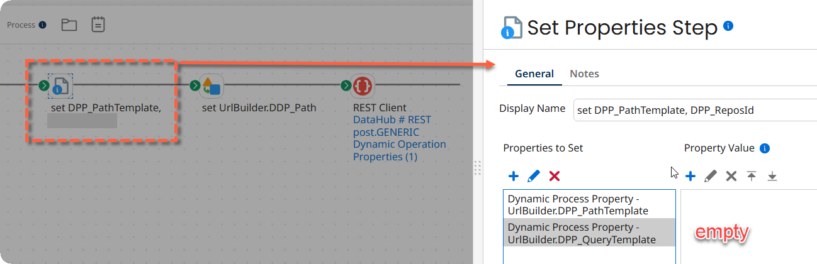Click the Property Value edit pencil icon

710,176
